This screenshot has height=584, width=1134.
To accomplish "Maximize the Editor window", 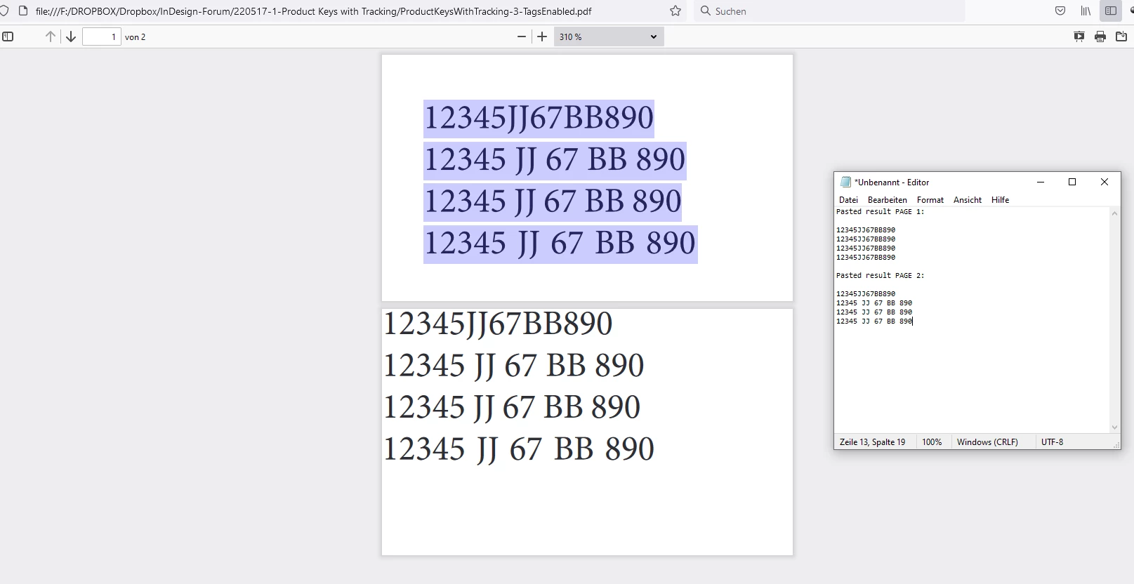I will point(1072,182).
